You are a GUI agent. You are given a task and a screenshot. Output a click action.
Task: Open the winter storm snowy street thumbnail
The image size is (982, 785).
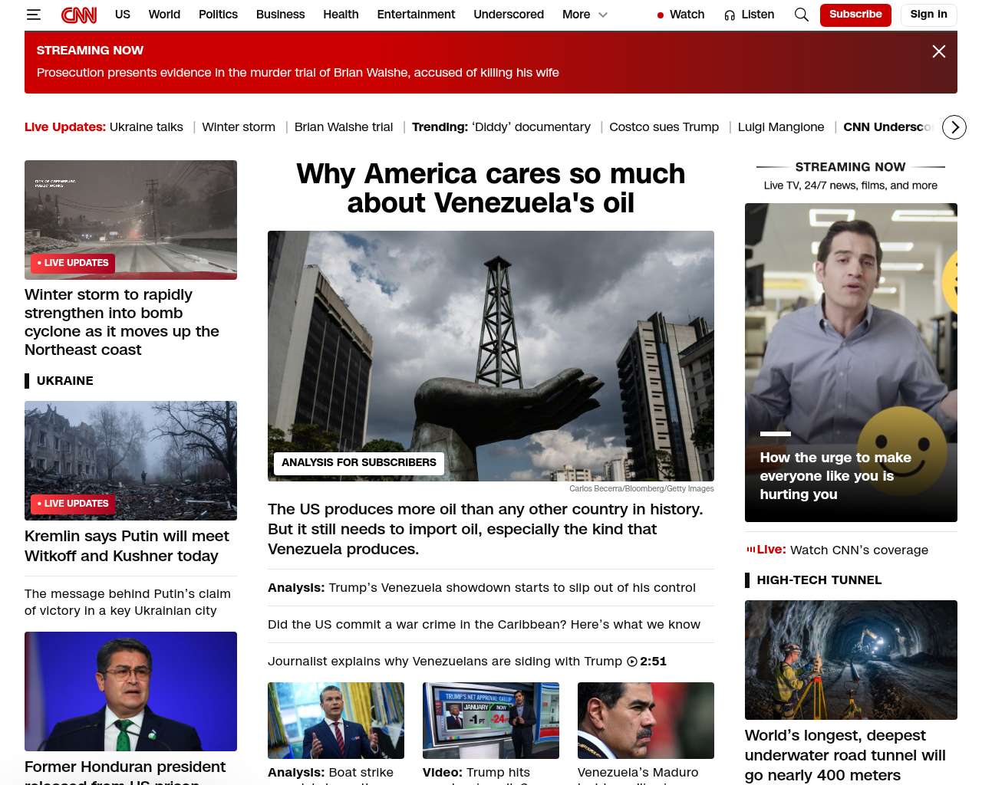pyautogui.click(x=130, y=220)
